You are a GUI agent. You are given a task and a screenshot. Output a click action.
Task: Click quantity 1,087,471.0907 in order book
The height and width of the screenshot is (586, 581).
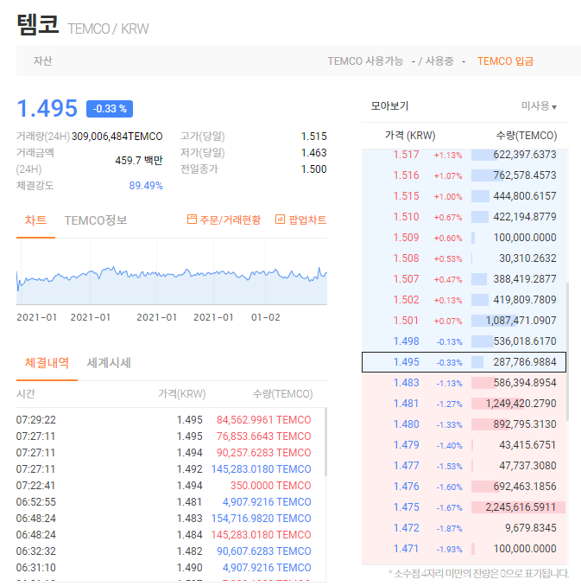521,321
